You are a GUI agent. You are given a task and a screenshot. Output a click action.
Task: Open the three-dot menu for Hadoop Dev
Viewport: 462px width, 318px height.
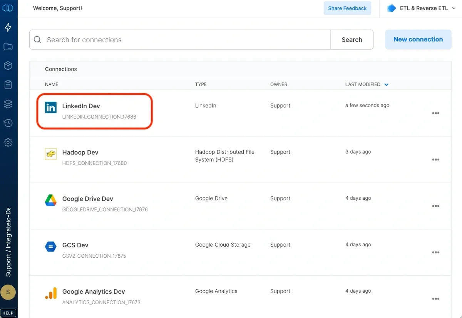tap(436, 160)
